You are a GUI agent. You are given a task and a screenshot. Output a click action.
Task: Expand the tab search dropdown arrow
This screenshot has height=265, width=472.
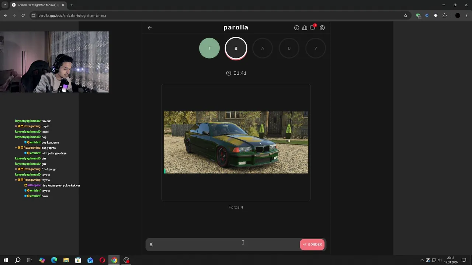point(5,5)
